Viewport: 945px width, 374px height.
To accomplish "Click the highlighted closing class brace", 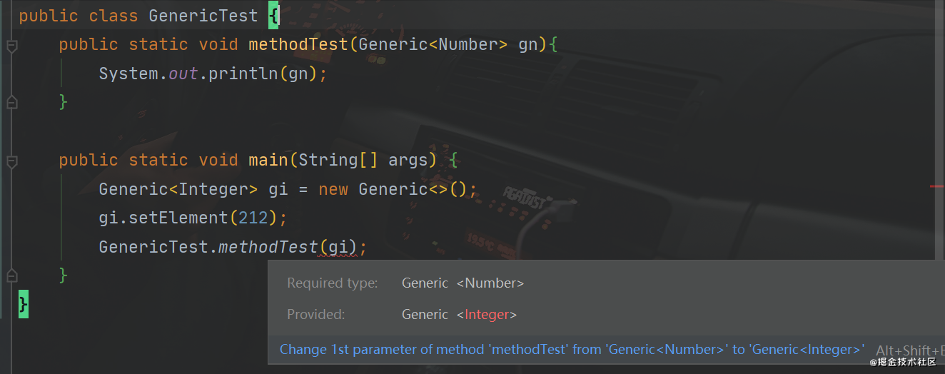I will pyautogui.click(x=24, y=305).
